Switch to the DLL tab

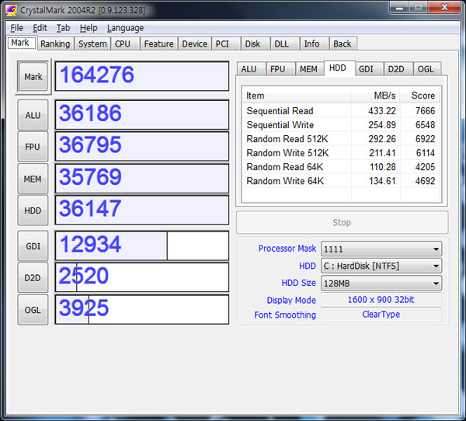click(x=285, y=43)
